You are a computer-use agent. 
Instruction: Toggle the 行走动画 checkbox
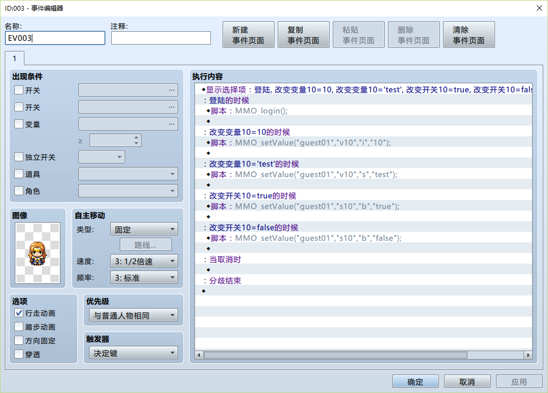[19, 313]
